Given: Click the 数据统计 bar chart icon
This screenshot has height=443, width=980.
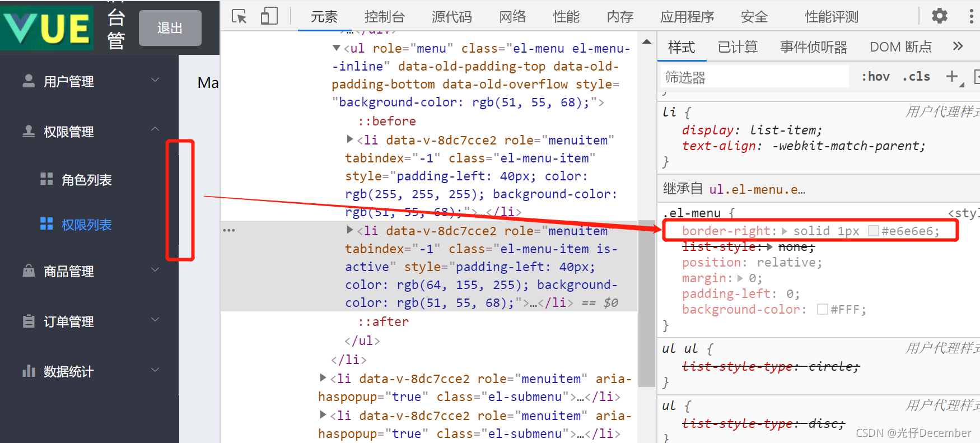Looking at the screenshot, I should coord(29,371).
